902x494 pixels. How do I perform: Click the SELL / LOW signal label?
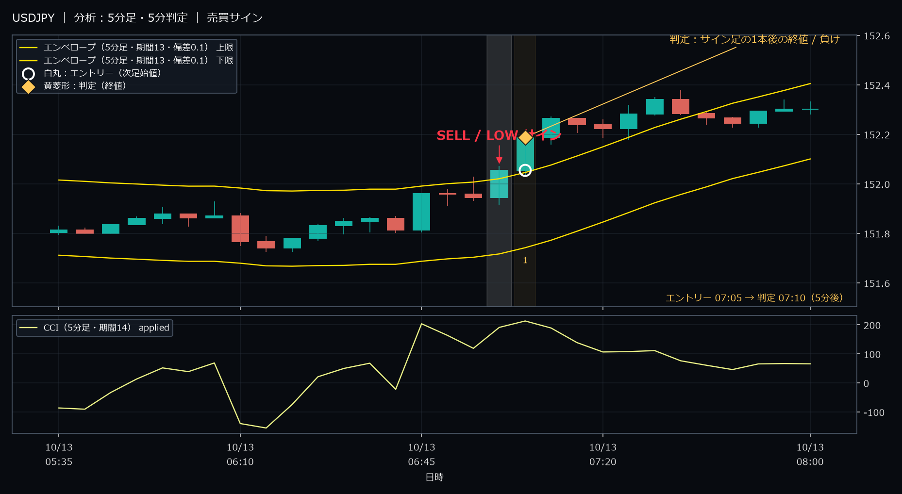(x=499, y=135)
